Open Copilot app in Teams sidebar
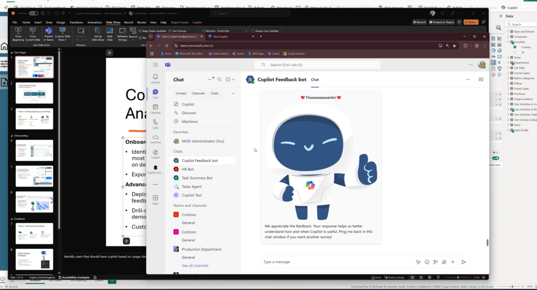 pos(155,154)
